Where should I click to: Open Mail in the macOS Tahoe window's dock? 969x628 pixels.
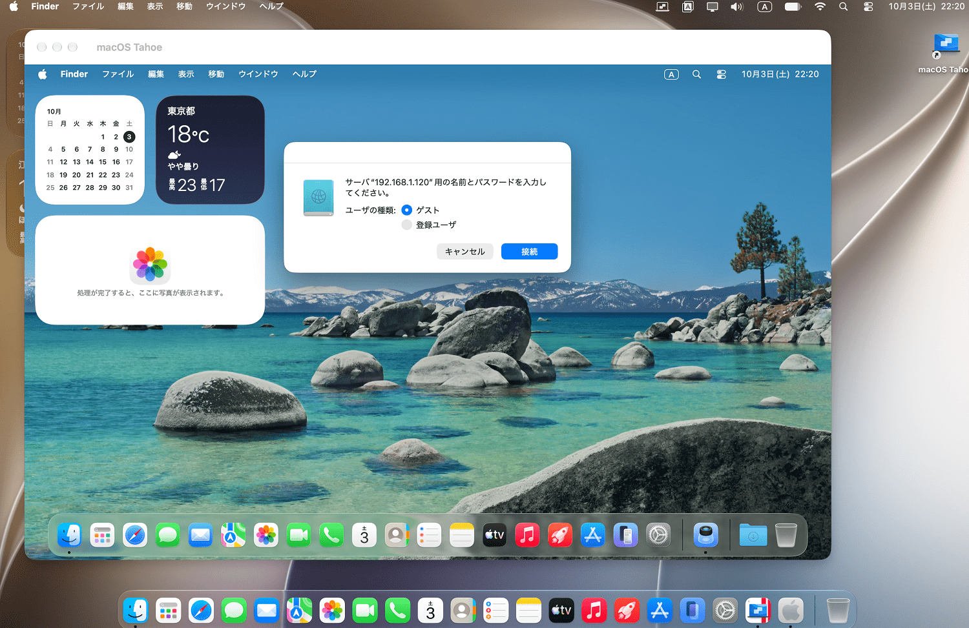coord(200,535)
